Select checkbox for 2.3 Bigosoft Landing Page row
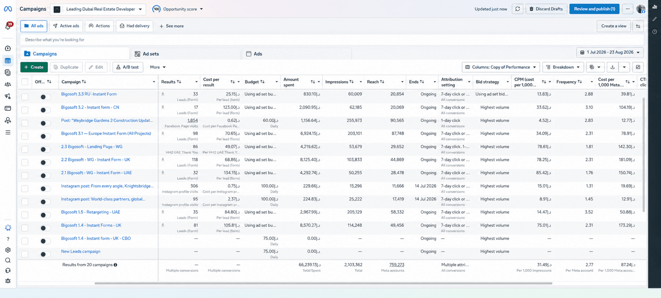Viewport: 661px width, 298px height. 25,149
